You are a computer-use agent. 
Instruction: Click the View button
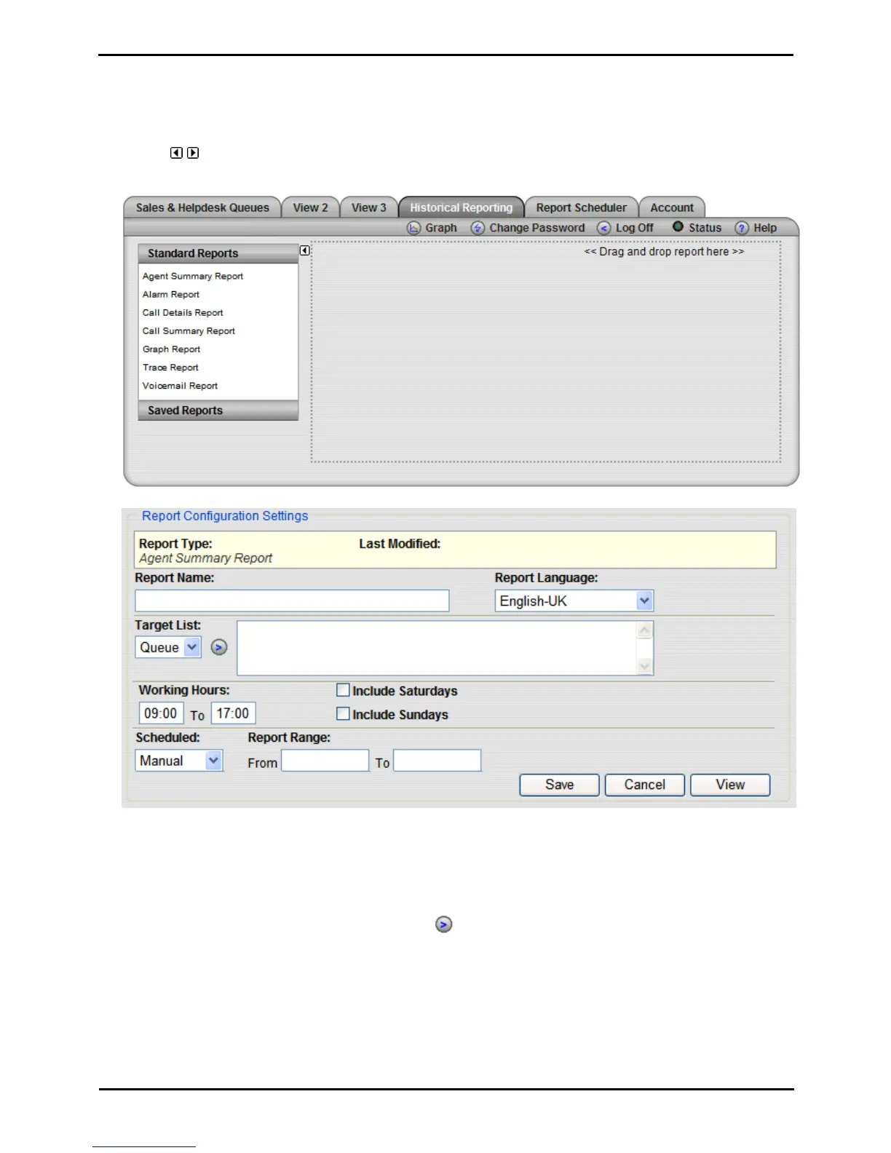[730, 785]
